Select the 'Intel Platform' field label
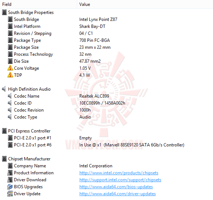Viewport: 213px width, 200px height. pyautogui.click(x=27, y=26)
